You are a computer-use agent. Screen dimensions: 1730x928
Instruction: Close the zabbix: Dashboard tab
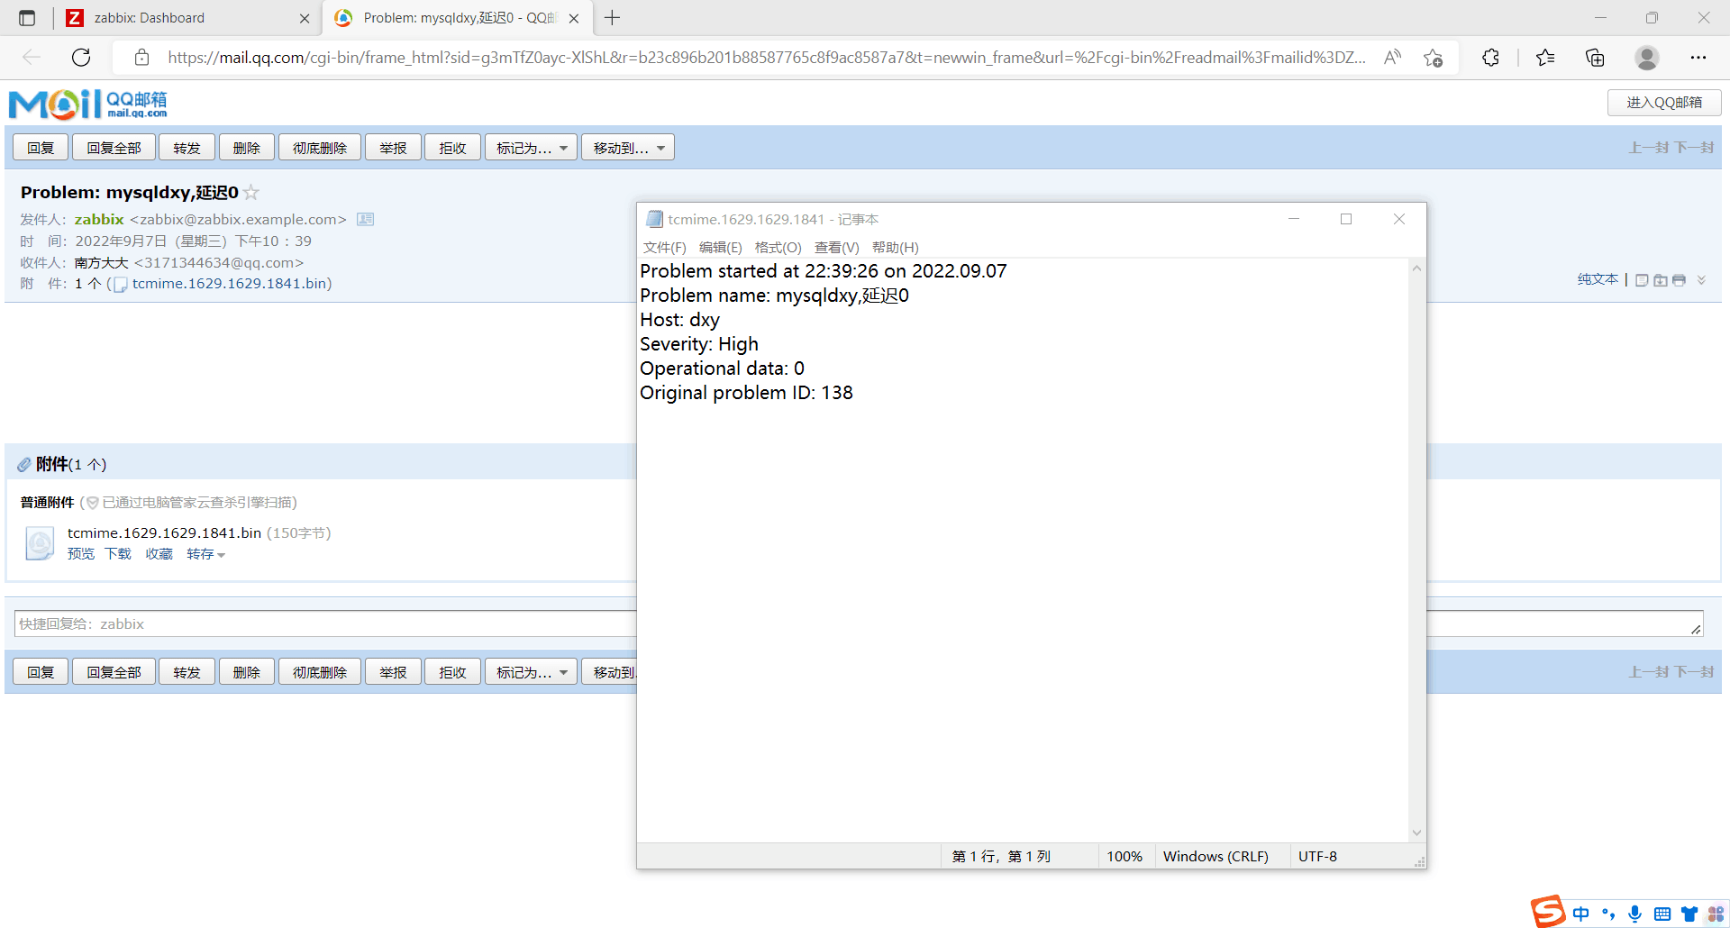coord(305,18)
